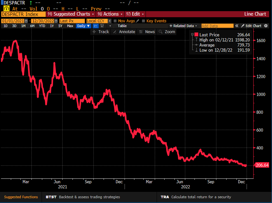Select the 1D range tab
Image resolution: width=272 pixels, height=203 pixels.
coord(5,26)
